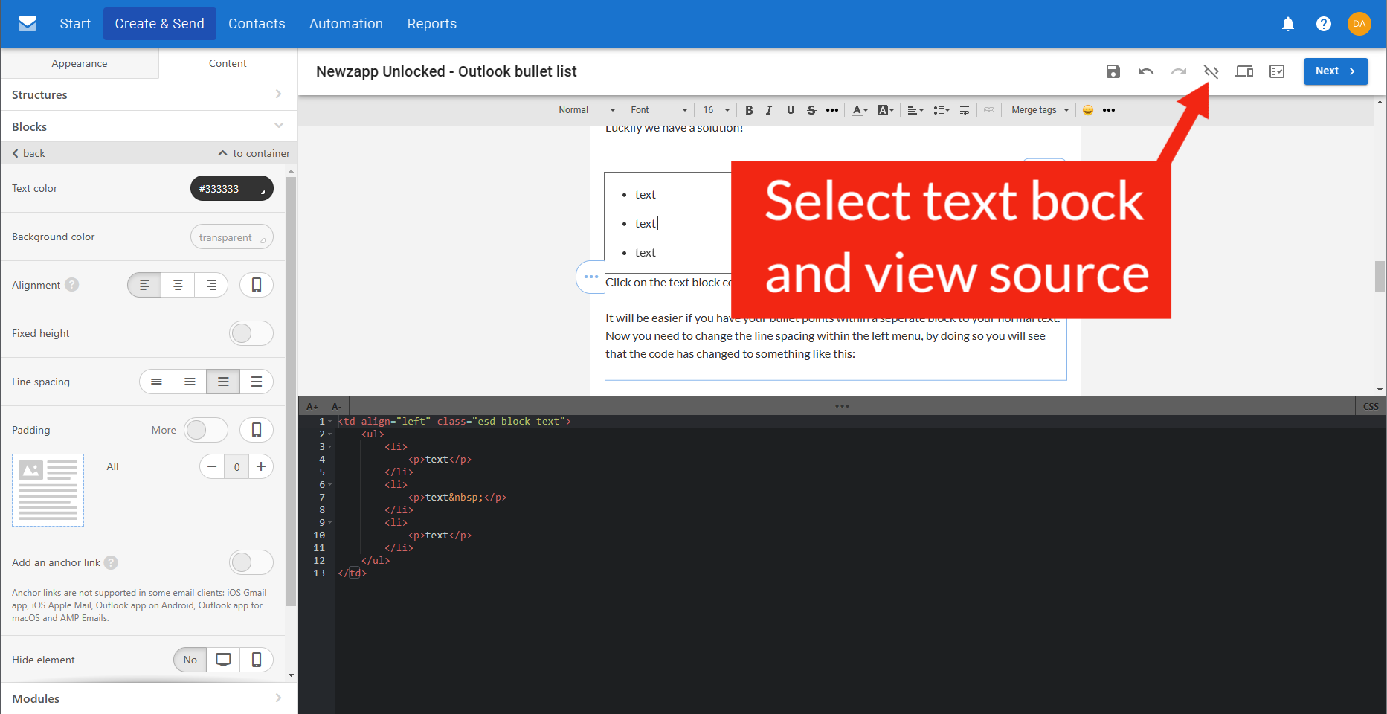Image resolution: width=1387 pixels, height=714 pixels.
Task: Open the #333333 text color picker
Action: (232, 189)
